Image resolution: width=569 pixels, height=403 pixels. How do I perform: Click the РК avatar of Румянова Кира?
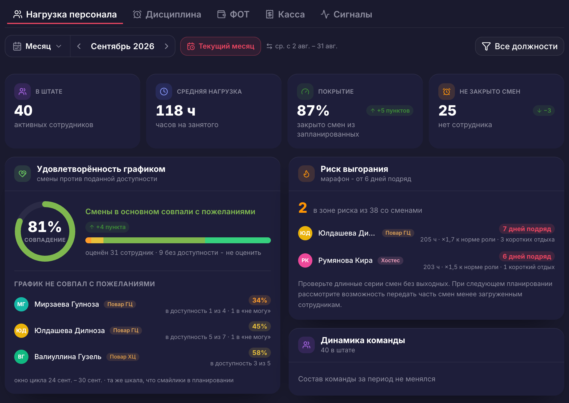(x=305, y=260)
